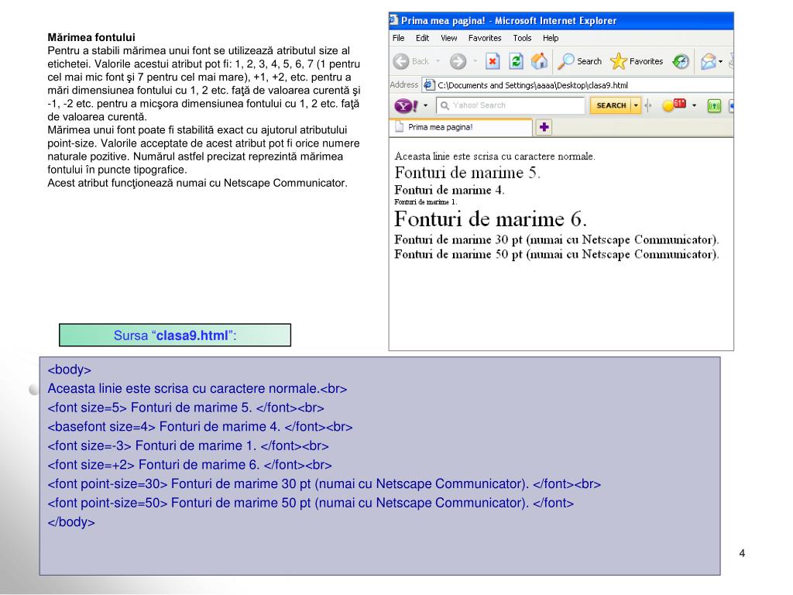Image resolution: width=793 pixels, height=595 pixels.
Task: Click the yellow SEARCH button
Action: coord(611,105)
